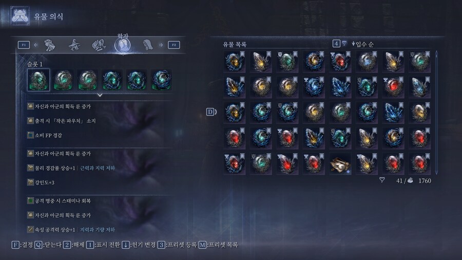
Task: Select the hooded figure character icon
Action: coord(148,45)
